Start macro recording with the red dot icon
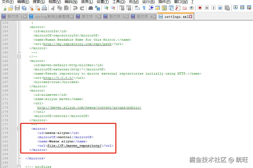The width and height of the screenshot is (253, 168). (200, 8)
